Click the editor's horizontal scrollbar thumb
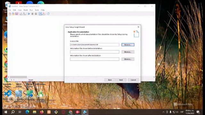The width and height of the screenshot is (205, 115). (18, 77)
